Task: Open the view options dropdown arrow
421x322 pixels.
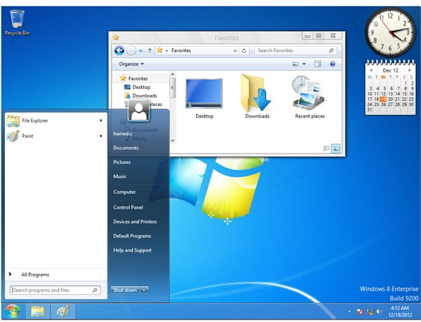Action: tap(304, 64)
